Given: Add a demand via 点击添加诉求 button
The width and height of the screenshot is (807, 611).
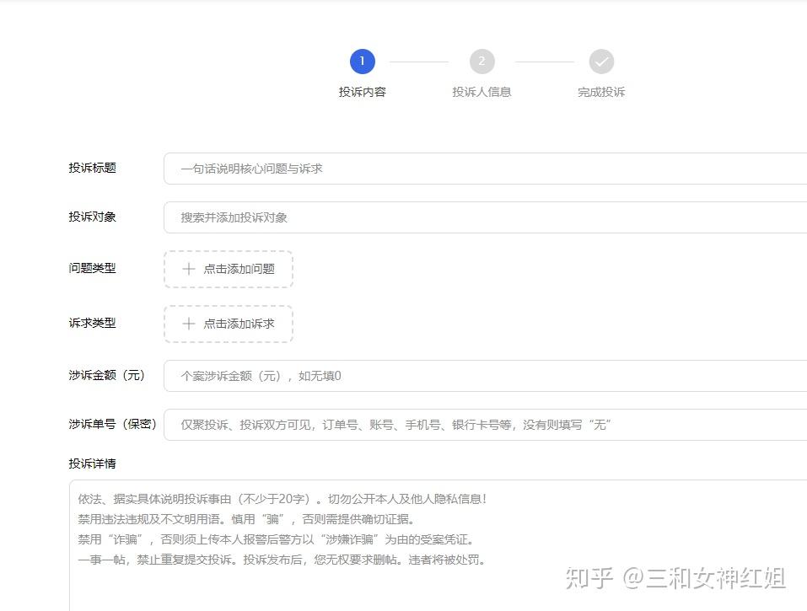Looking at the screenshot, I should pos(229,324).
